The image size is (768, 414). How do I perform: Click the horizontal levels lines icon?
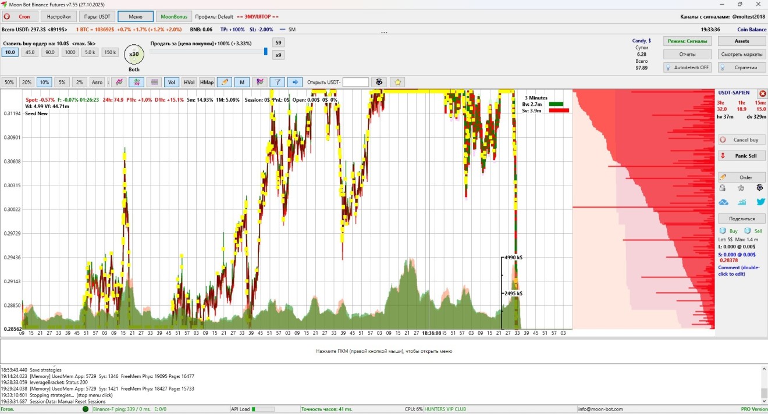coord(154,82)
